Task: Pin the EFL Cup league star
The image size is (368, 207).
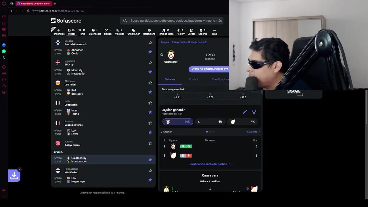Action: tap(150, 63)
